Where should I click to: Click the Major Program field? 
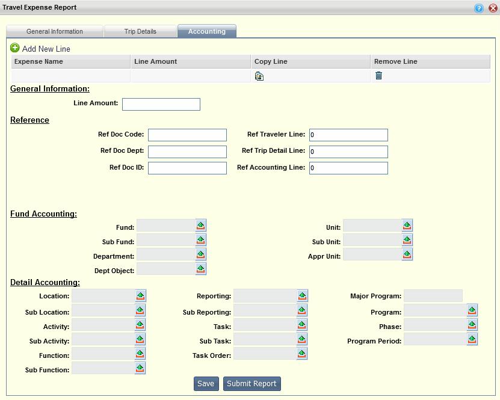tap(433, 296)
